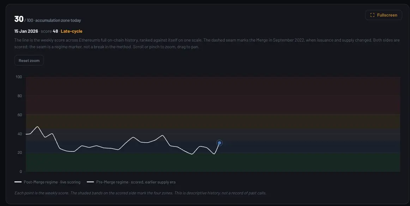Viewport: 410px width, 206px height.
Task: Click the 60 gridline label
Action: pos(20,115)
